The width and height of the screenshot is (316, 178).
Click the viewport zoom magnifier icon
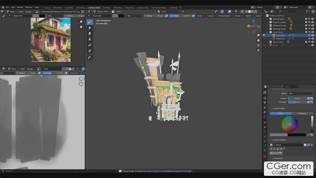click(258, 35)
